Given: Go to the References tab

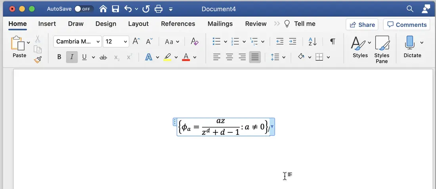Looking at the screenshot, I should 178,24.
